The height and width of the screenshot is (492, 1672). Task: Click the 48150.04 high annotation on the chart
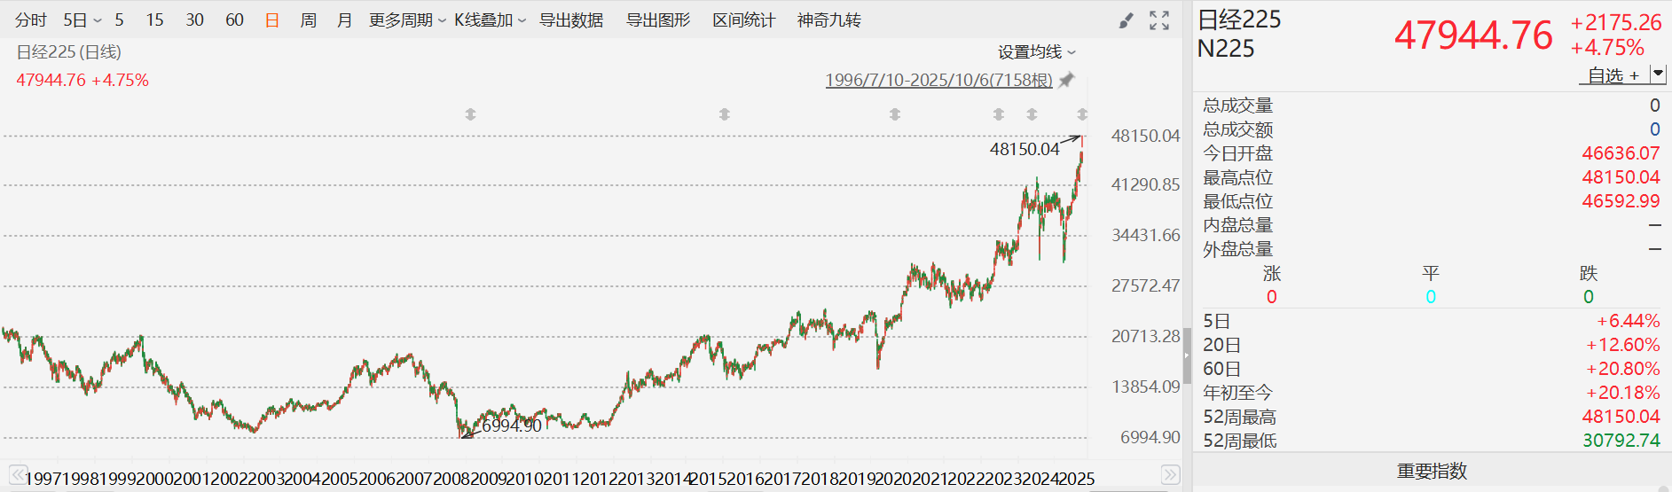click(x=1024, y=149)
